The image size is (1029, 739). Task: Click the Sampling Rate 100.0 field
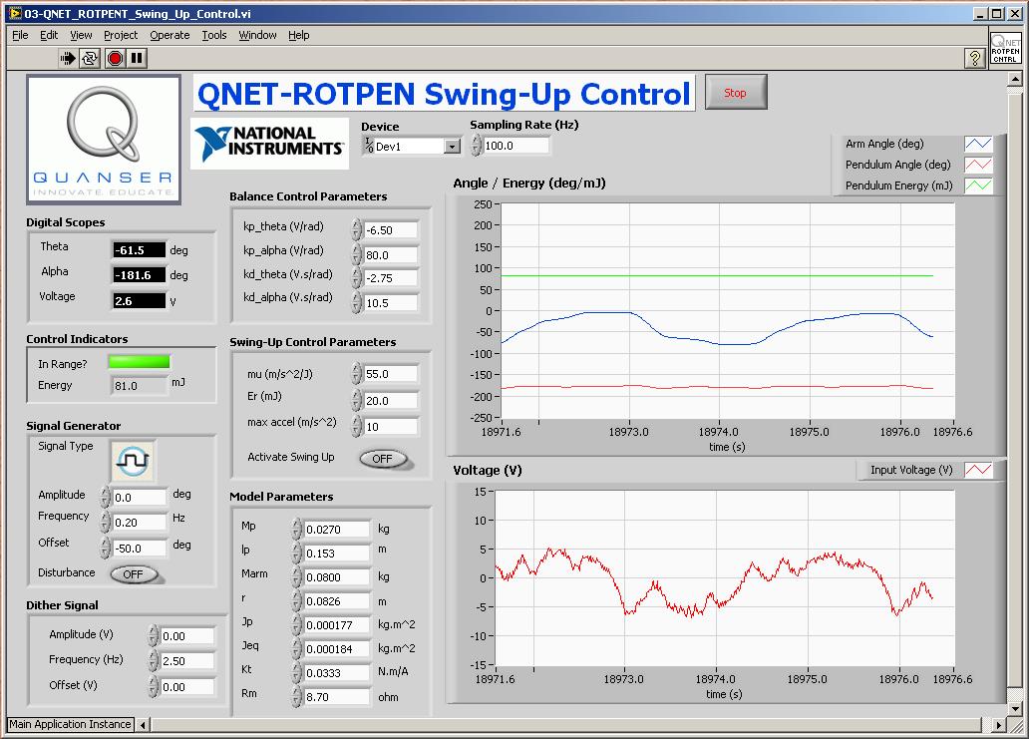pyautogui.click(x=515, y=146)
